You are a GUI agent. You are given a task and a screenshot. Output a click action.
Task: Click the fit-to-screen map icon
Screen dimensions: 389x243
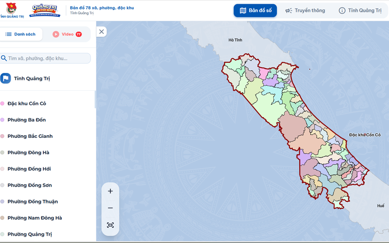click(x=110, y=225)
